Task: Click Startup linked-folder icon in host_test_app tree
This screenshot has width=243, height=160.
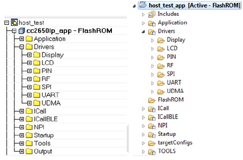Action: point(152,135)
